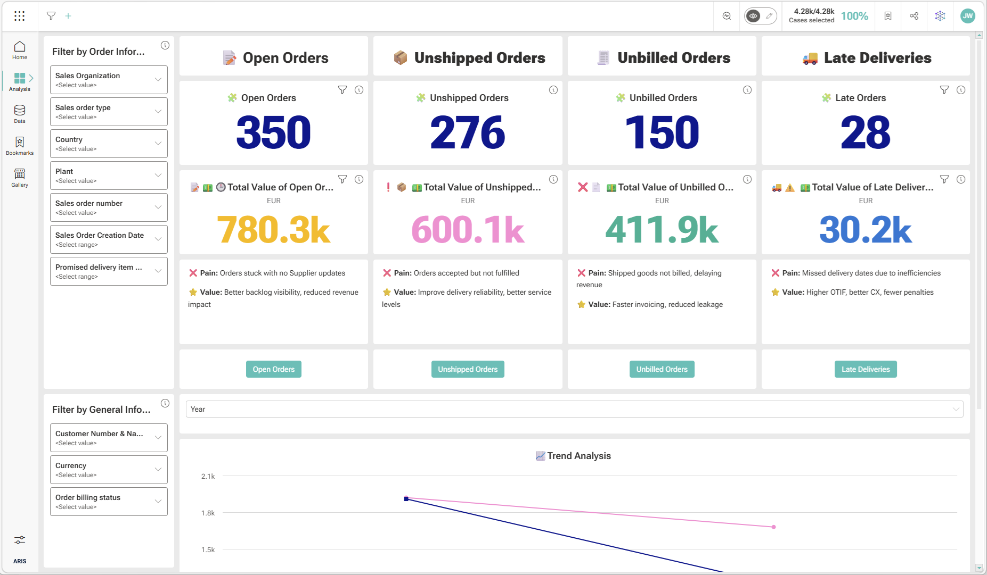Open Gallery in sidebar
The image size is (987, 575).
click(20, 178)
